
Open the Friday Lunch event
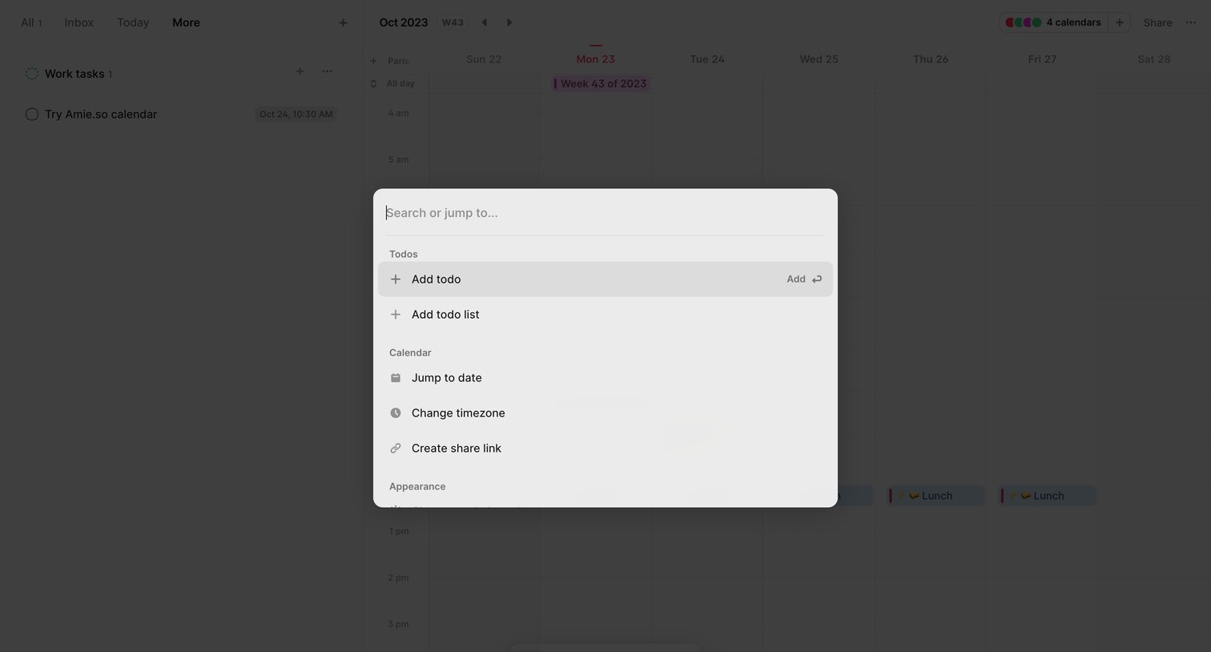pyautogui.click(x=1048, y=496)
